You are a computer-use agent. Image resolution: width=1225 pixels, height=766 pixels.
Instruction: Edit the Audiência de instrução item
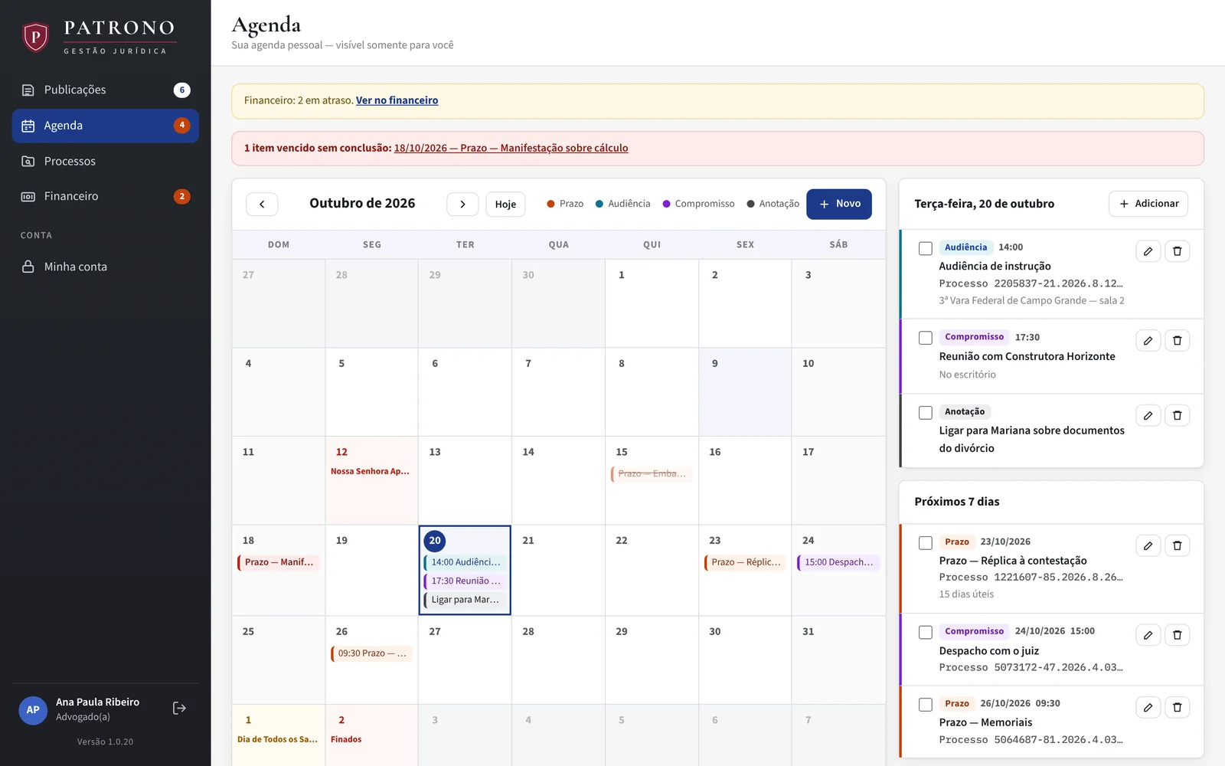[x=1148, y=251]
